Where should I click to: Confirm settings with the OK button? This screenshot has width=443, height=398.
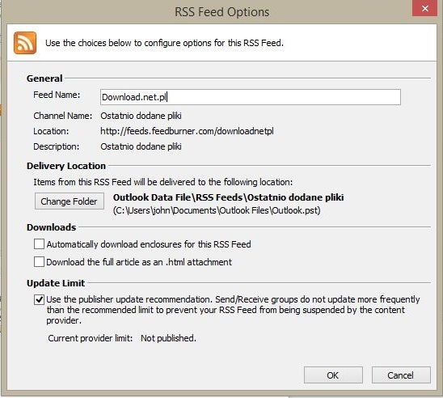[x=333, y=375]
